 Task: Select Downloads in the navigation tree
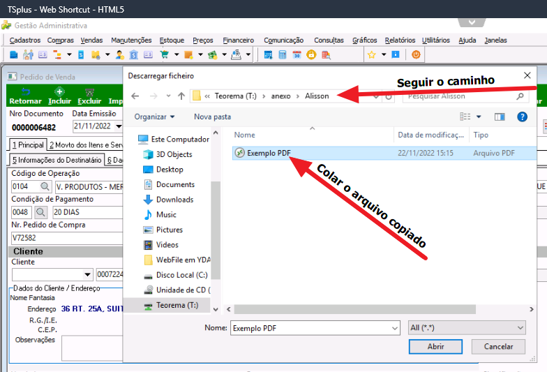coord(174,200)
